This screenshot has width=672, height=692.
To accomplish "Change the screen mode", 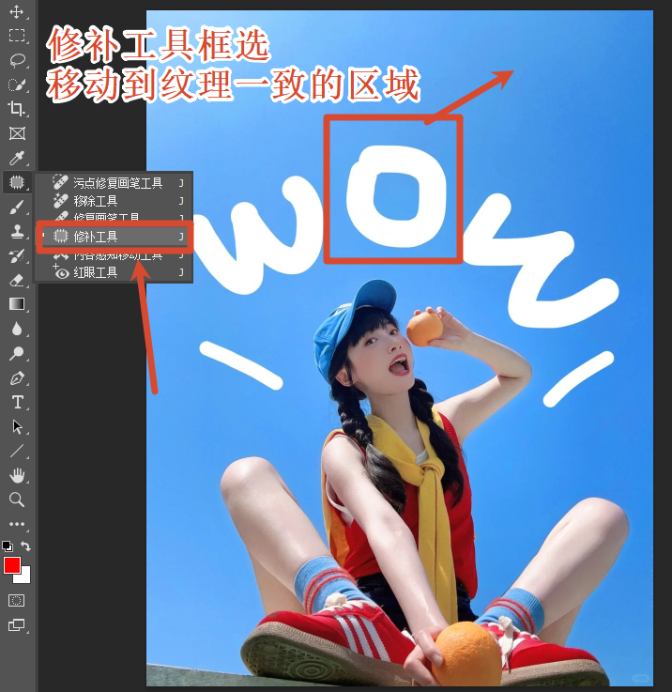I will [17, 625].
